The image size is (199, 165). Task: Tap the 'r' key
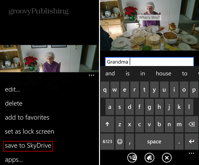pyautogui.click(x=135, y=90)
